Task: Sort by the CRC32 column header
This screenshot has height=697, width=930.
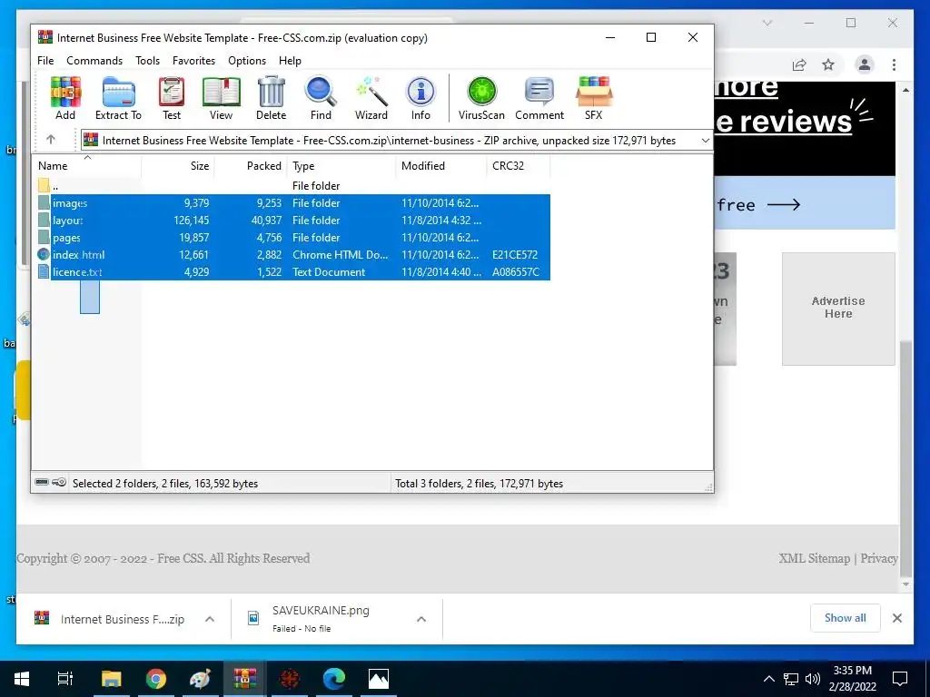Action: pos(519,166)
